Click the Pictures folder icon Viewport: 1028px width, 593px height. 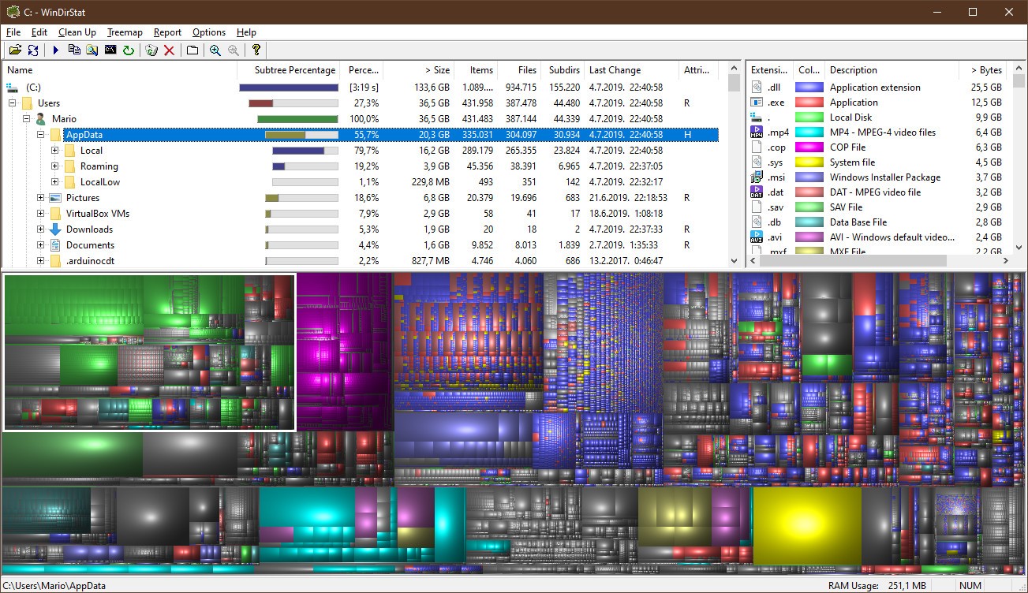coord(55,198)
